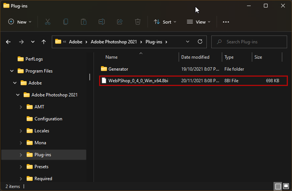Open the See more ellipsis menu
The height and width of the screenshot is (191, 292).
click(226, 22)
